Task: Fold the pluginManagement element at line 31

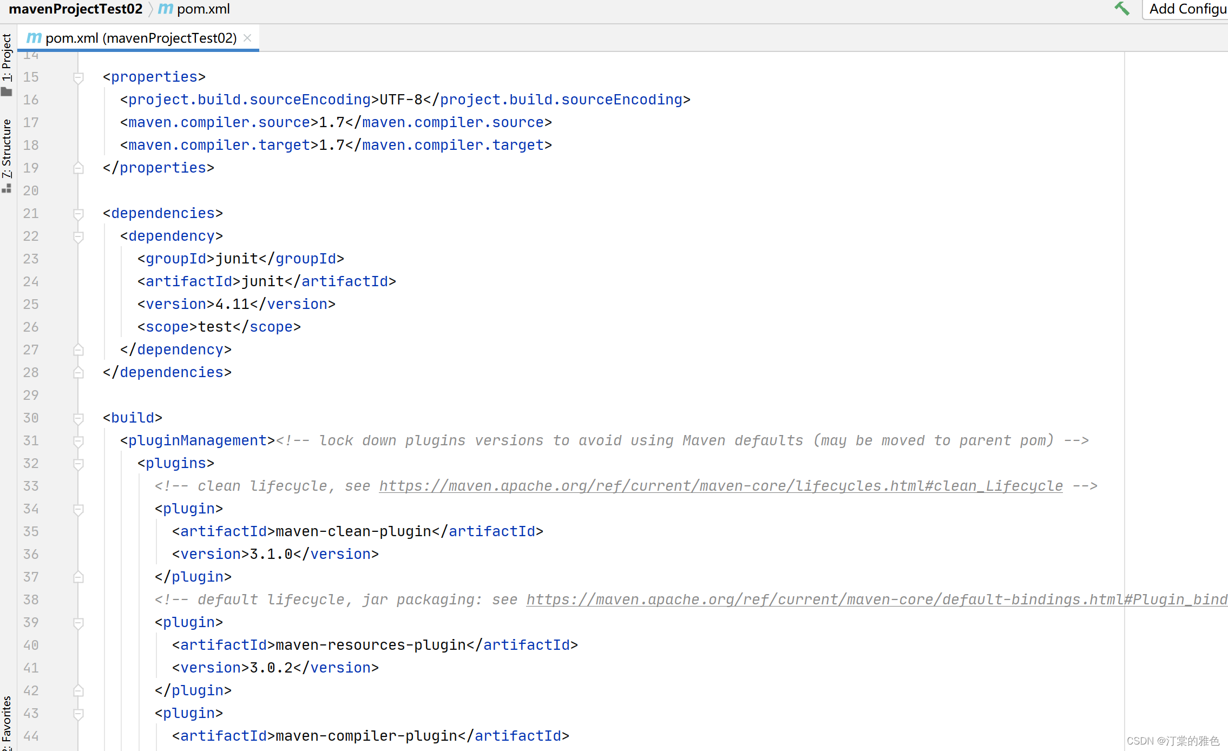Action: tap(78, 442)
